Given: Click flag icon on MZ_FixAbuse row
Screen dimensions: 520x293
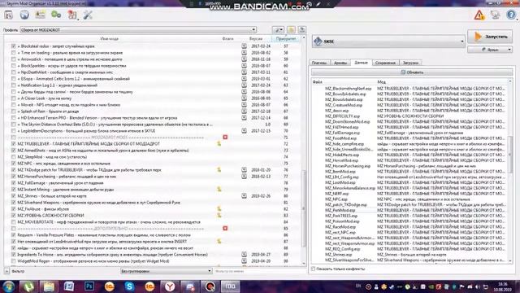Looking at the screenshot, I should tap(219, 209).
